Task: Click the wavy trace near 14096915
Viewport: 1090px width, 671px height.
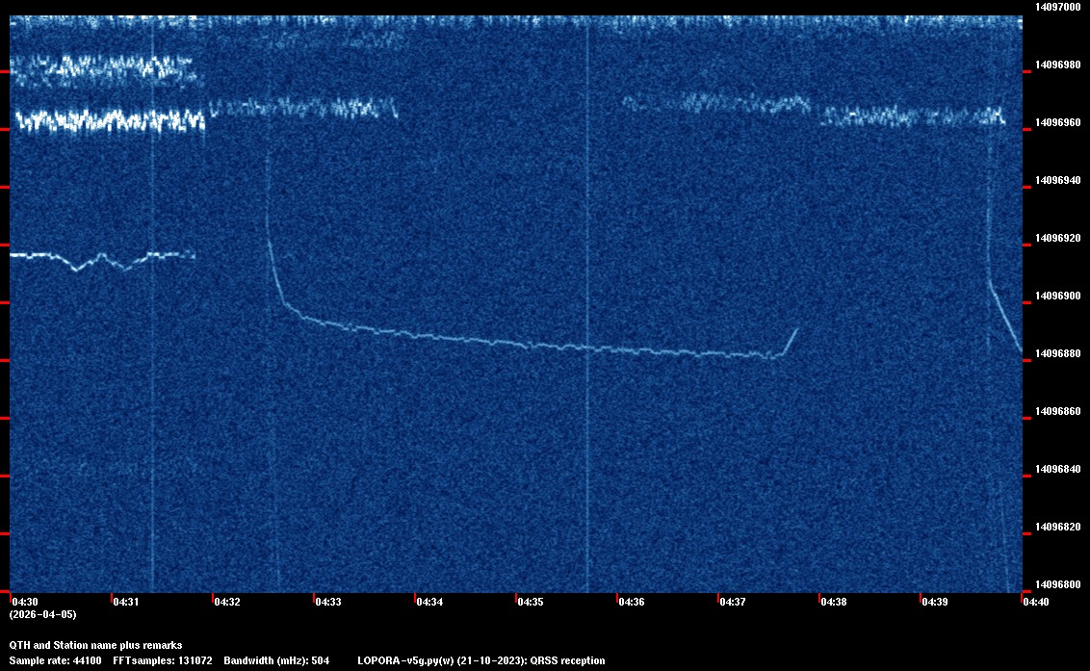Action: pyautogui.click(x=102, y=261)
